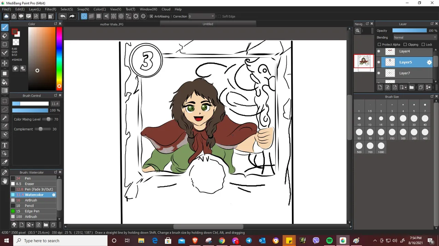Click the navigator preview thumbnail
This screenshot has width=439, height=246.
[x=364, y=61]
